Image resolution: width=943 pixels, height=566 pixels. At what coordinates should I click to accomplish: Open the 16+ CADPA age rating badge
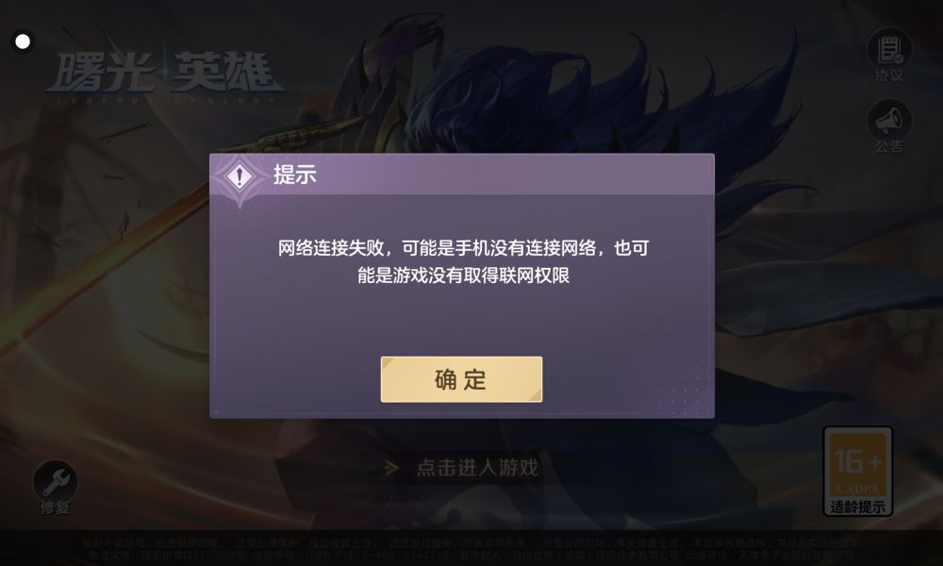click(857, 471)
